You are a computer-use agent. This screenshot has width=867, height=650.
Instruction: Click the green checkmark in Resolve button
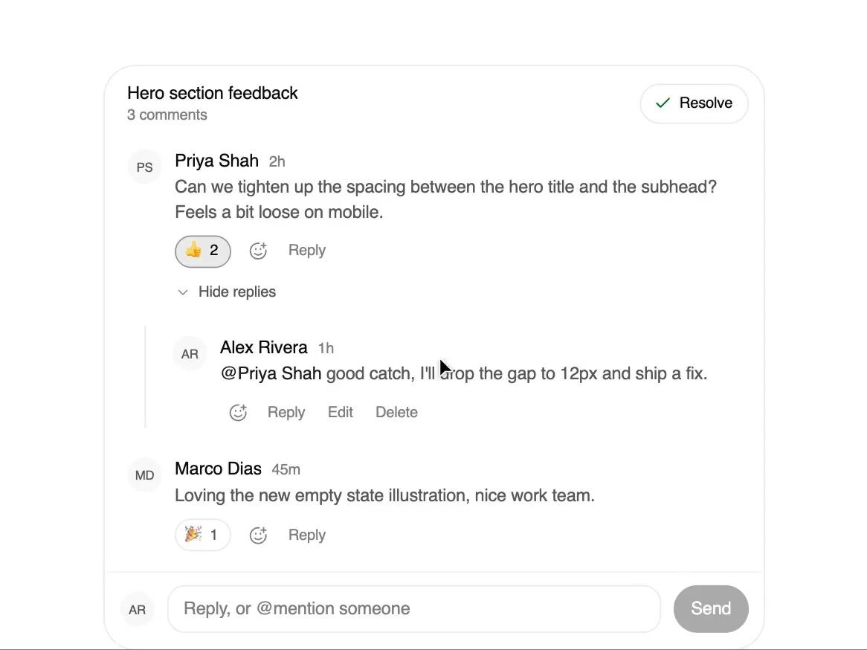pos(663,103)
